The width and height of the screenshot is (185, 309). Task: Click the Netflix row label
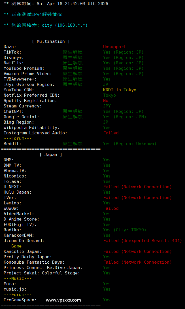14,63
